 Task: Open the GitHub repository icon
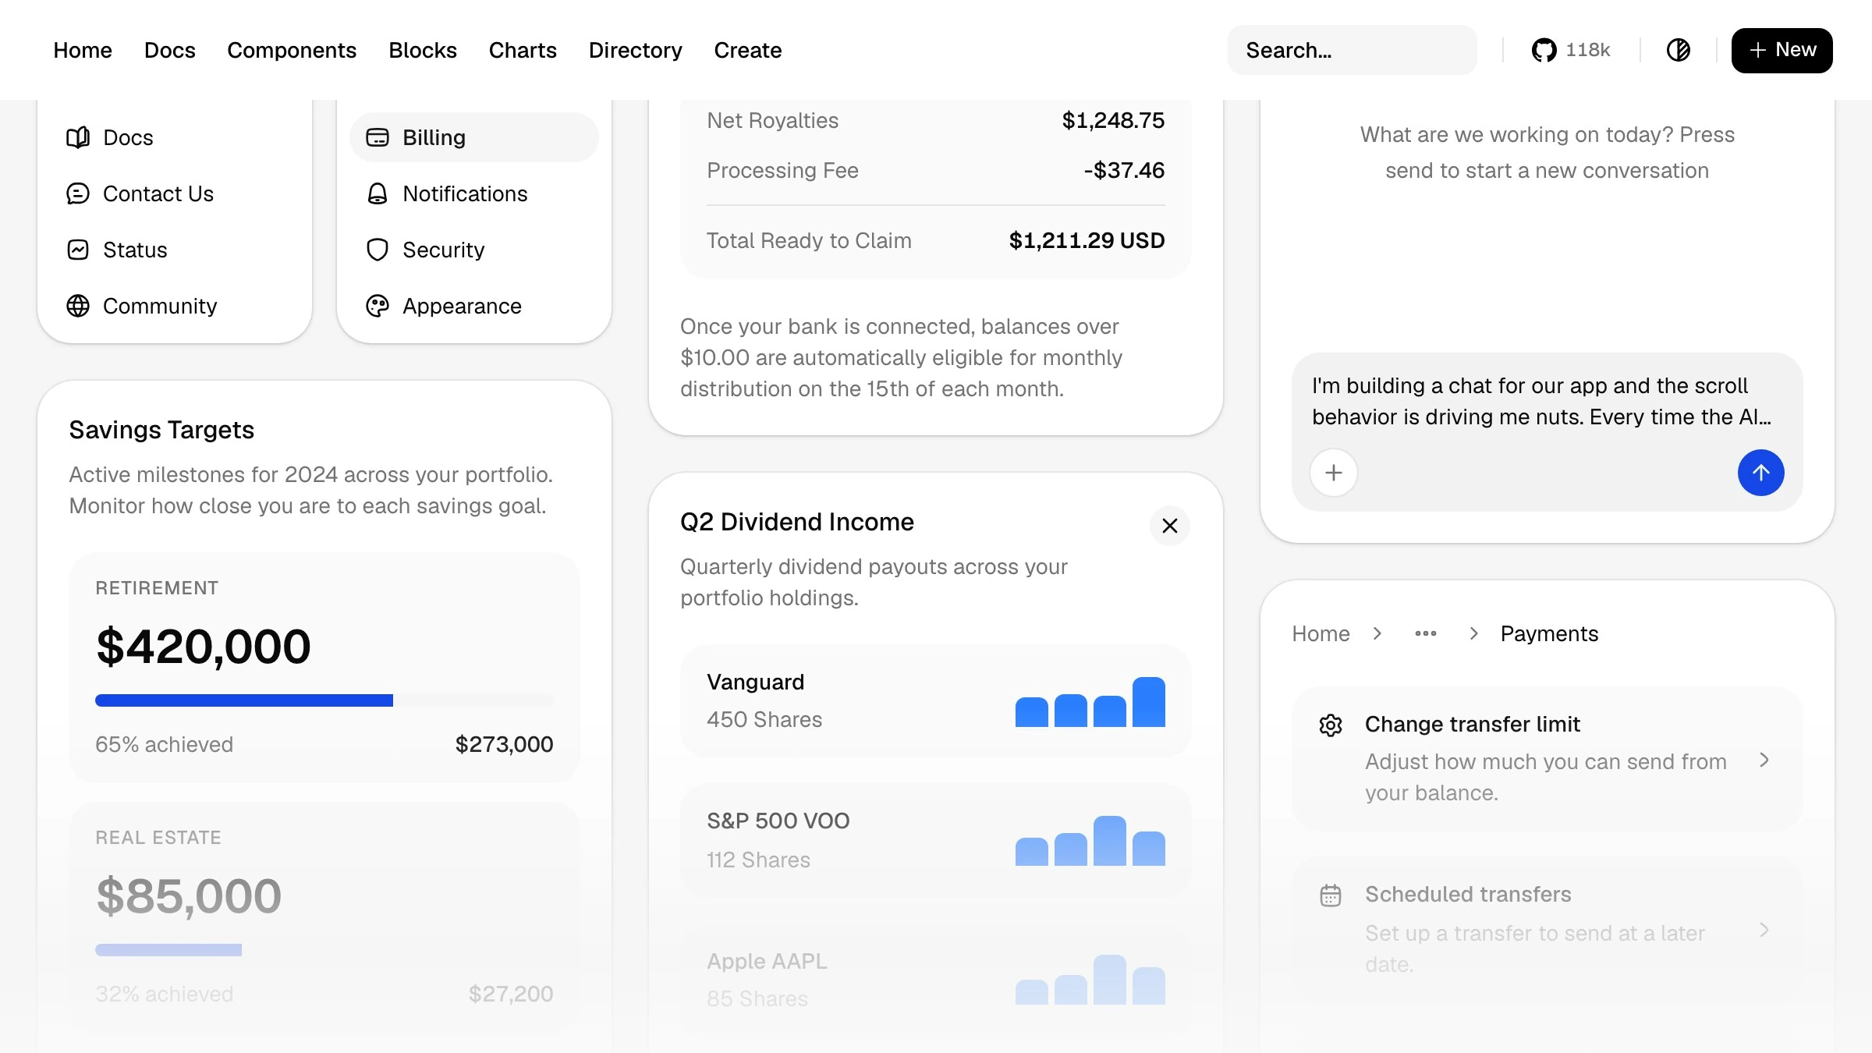[x=1544, y=50]
